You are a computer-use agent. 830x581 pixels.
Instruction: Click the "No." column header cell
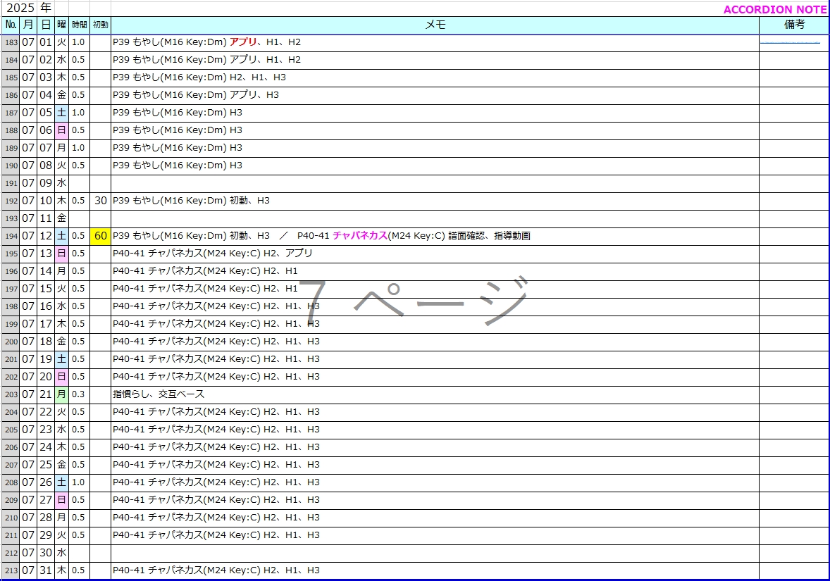tap(11, 25)
